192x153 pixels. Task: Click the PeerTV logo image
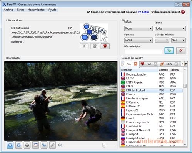click(93, 33)
